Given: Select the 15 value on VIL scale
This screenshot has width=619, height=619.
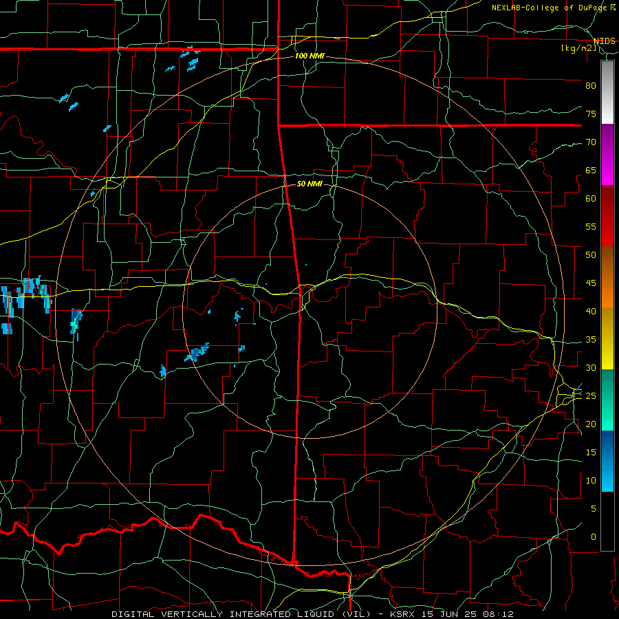Looking at the screenshot, I should pos(591,453).
